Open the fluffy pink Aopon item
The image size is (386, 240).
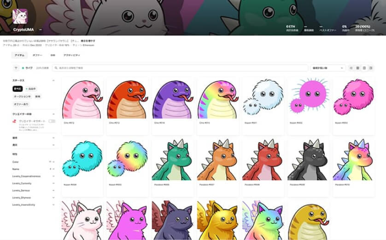[353, 106]
